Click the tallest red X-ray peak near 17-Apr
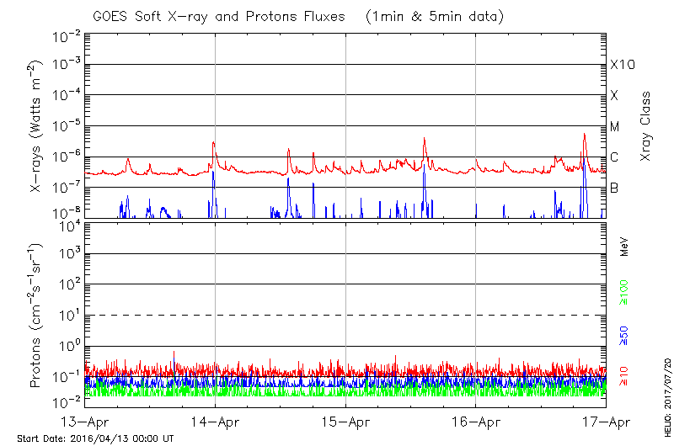Screen dimensions: 674x446 coord(584,135)
